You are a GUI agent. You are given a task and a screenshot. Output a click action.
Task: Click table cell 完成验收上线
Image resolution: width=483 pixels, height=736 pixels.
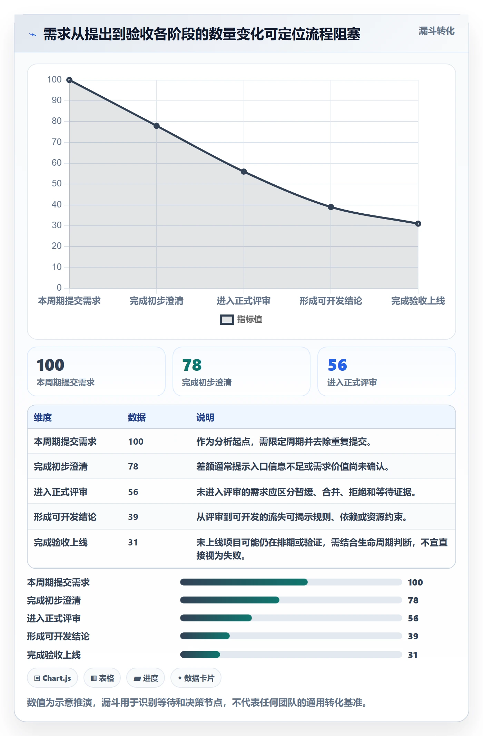[x=61, y=542]
